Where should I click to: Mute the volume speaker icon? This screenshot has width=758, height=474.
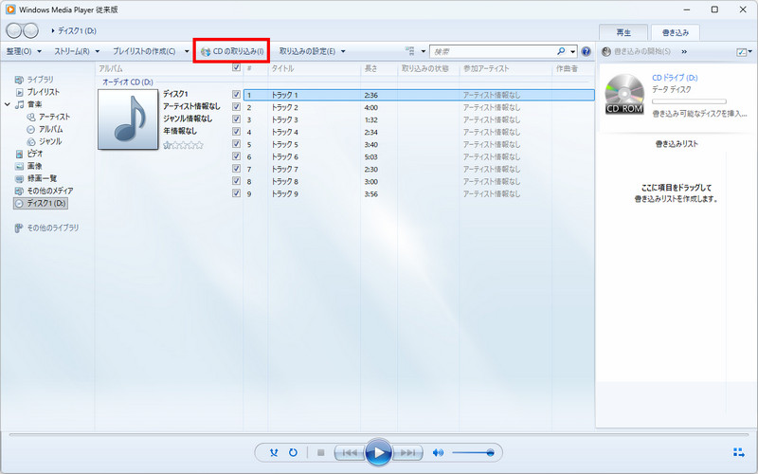438,453
